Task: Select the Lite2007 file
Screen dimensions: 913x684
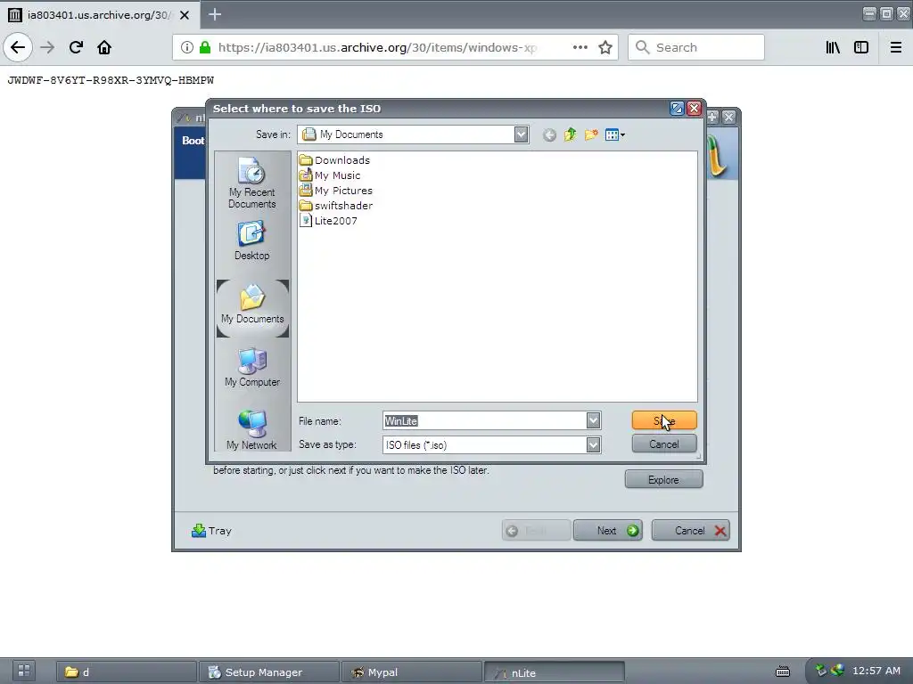Action: [x=328, y=221]
